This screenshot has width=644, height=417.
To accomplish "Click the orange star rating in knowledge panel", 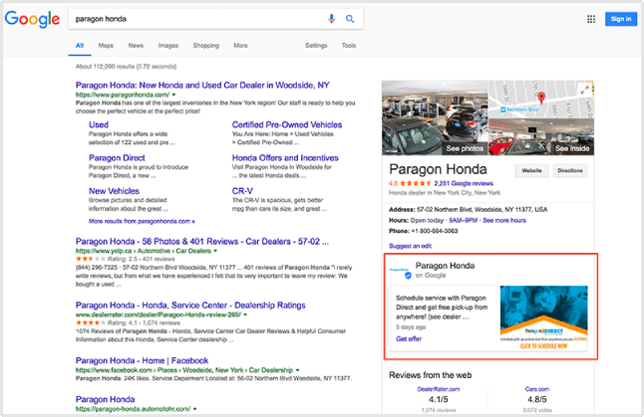I will (416, 183).
